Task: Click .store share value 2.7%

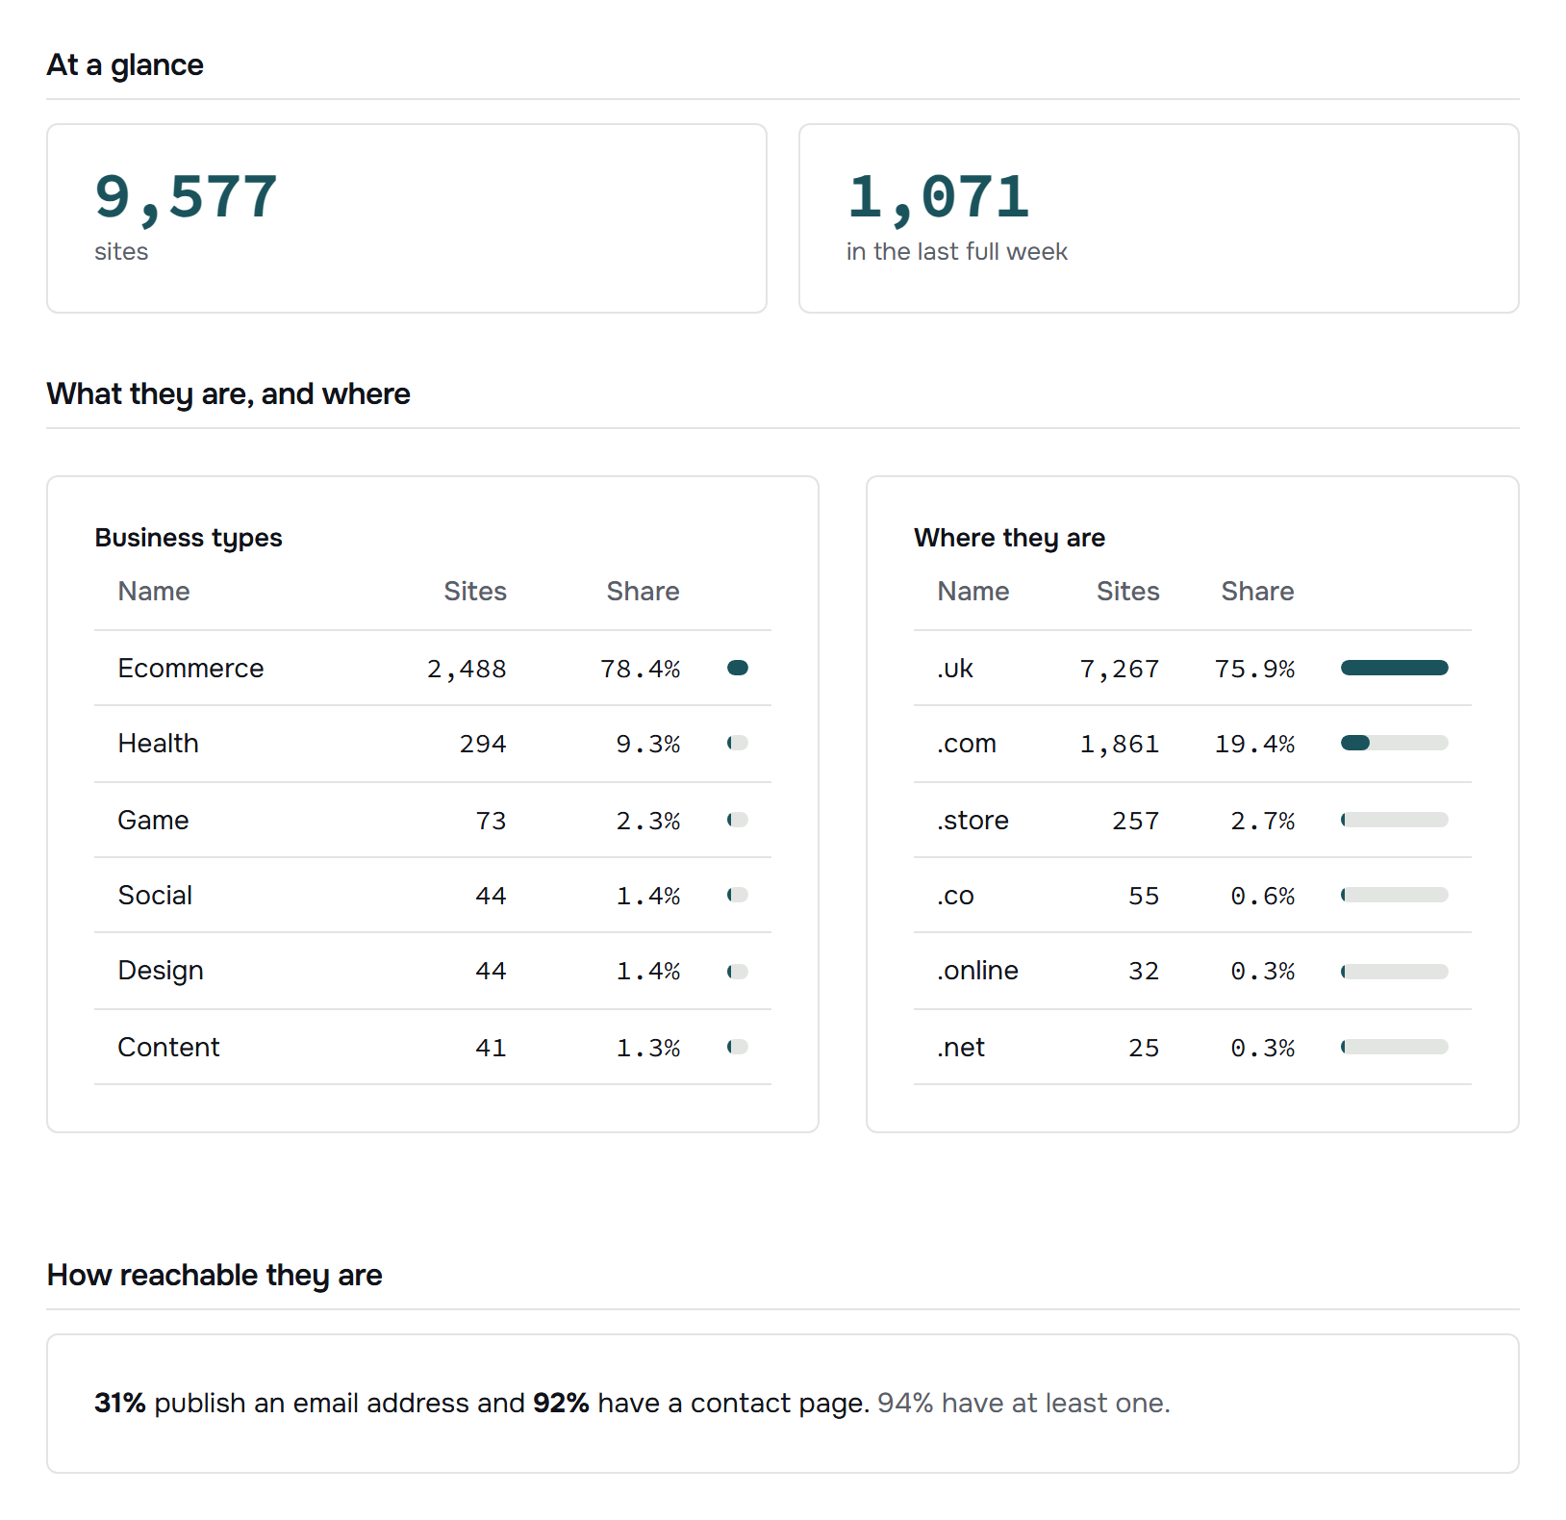Action: [1263, 821]
